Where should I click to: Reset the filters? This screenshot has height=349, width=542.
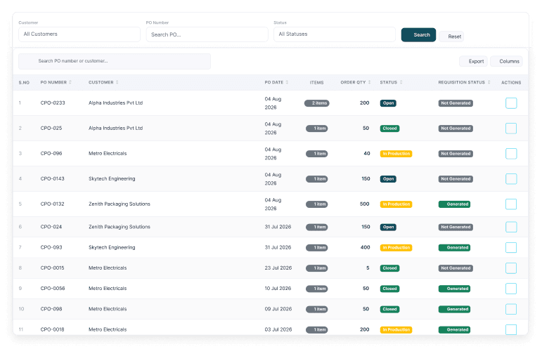[451, 37]
